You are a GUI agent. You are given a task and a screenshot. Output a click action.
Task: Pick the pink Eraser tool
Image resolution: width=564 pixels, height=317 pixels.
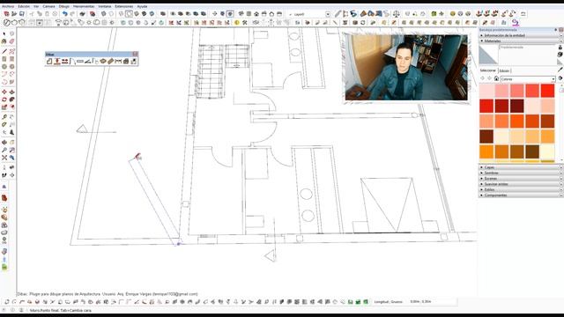coord(11,41)
